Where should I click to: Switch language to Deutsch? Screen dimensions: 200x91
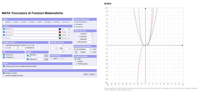tap(8, 22)
